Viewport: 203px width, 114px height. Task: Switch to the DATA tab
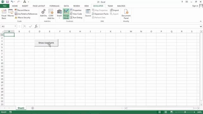[x=66, y=6]
